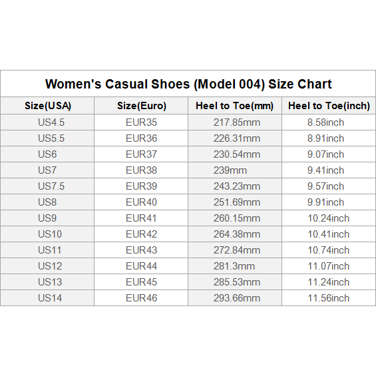Select the US11 size cell
Viewport: 376px width, 376px height.
point(47,250)
